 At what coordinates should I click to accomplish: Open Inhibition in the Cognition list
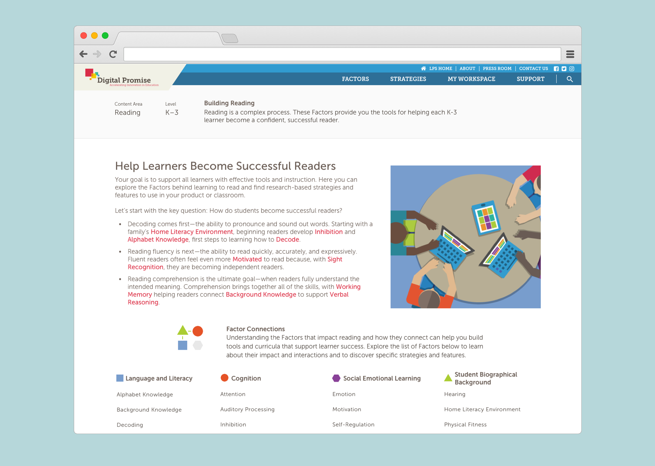pos(233,425)
